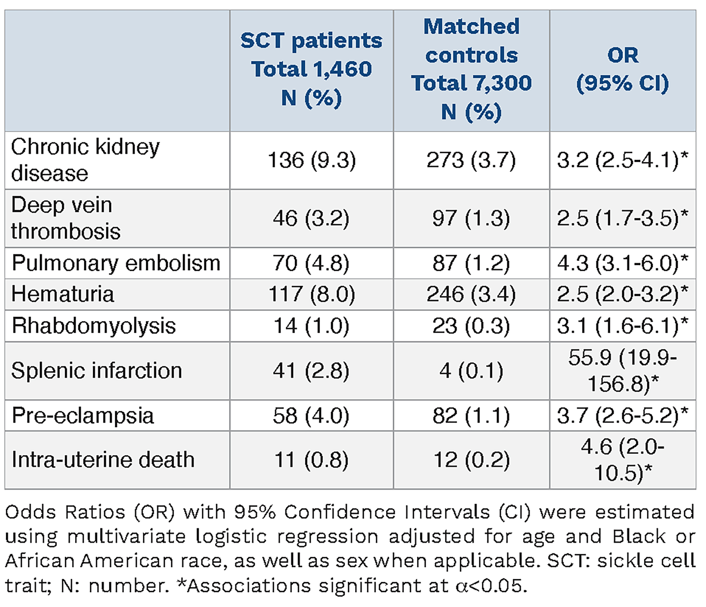Viewport: 706px width, 607px height.
Task: Click the 136 (9.3) SCT patients cell
Action: (x=311, y=160)
